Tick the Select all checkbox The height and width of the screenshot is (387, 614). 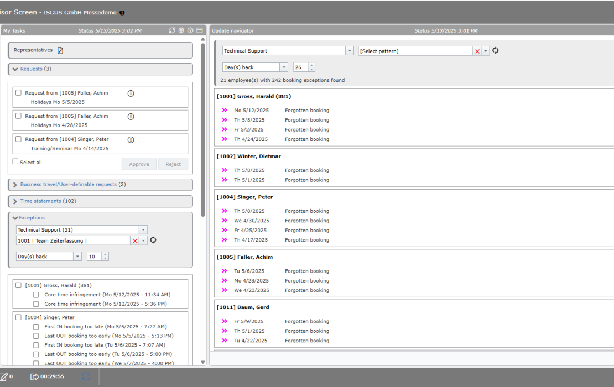pos(15,161)
